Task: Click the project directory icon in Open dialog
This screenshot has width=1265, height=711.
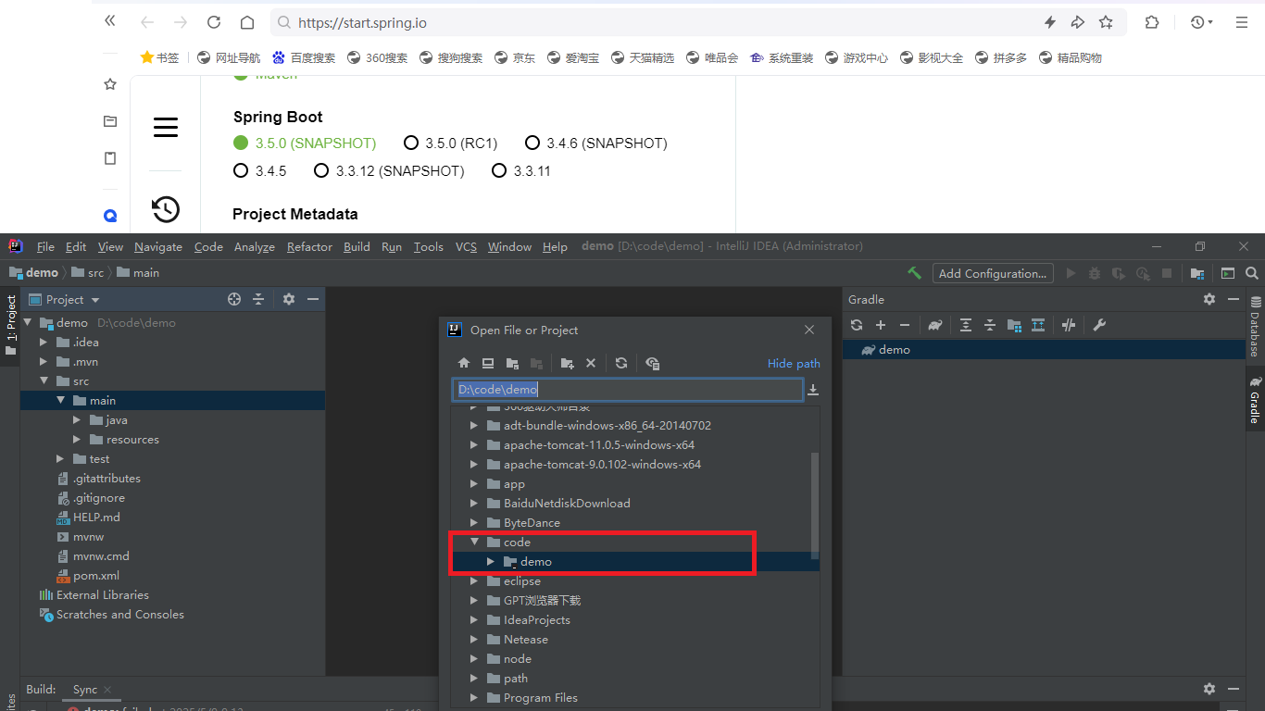Action: click(x=512, y=364)
